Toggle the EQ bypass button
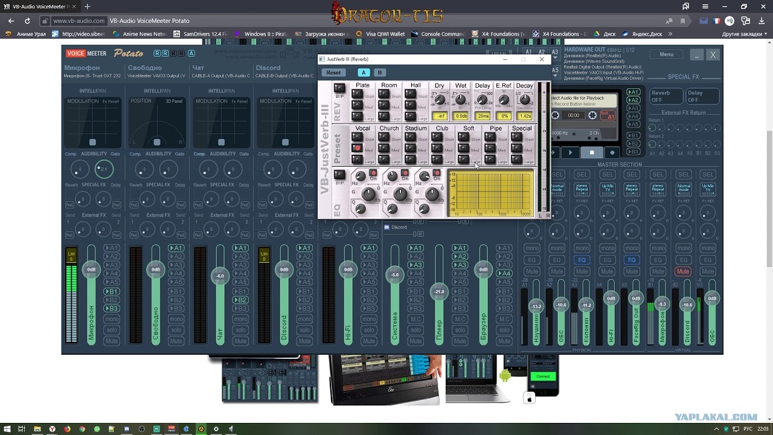This screenshot has width=773, height=435. click(x=340, y=175)
